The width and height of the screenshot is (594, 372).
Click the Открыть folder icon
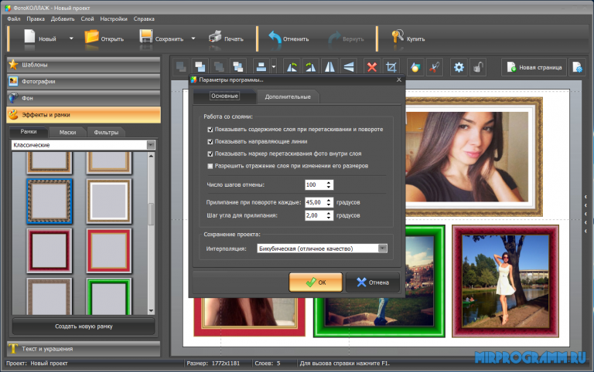[91, 37]
